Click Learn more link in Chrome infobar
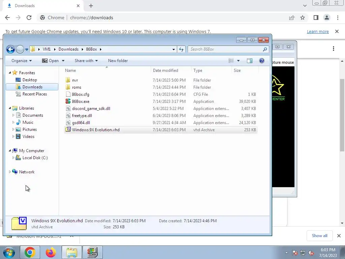 click(318, 31)
